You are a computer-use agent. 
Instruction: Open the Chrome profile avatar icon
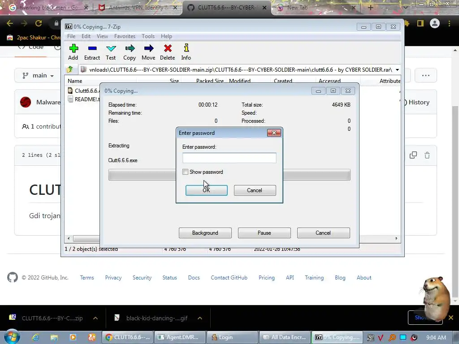pos(435,23)
